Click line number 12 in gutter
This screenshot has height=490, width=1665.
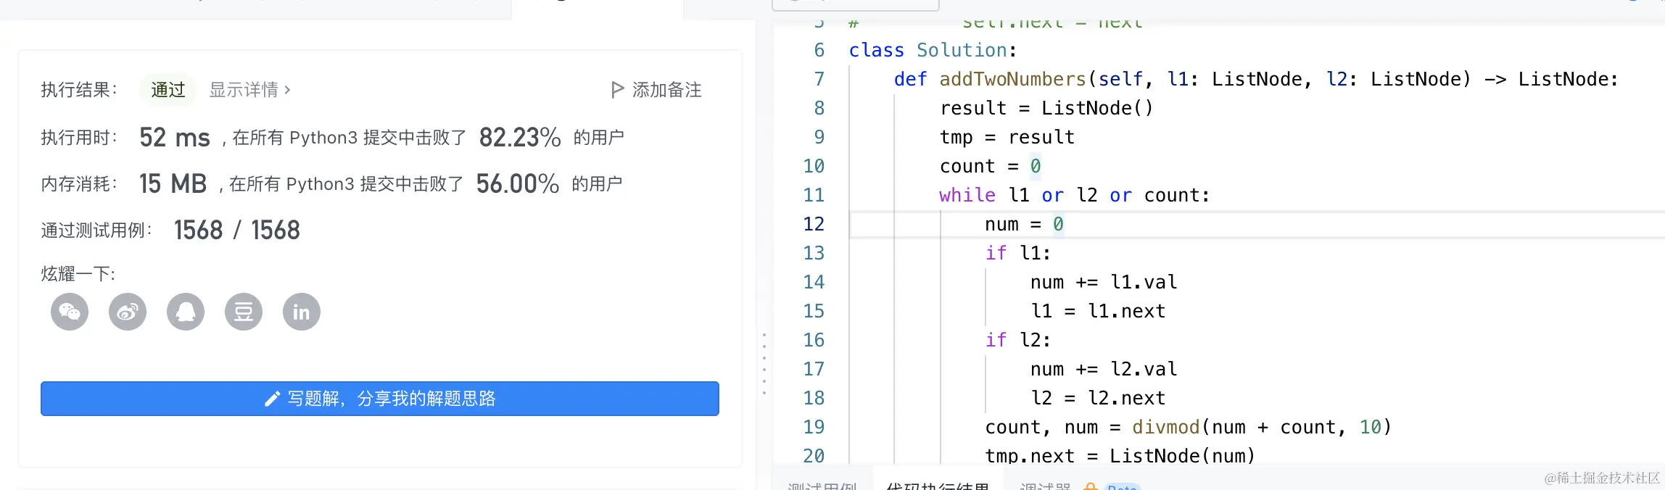[x=814, y=224]
